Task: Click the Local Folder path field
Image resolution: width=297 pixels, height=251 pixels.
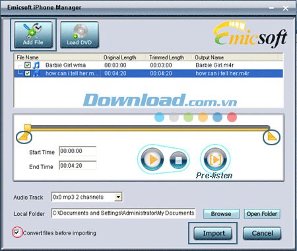Action: point(123,213)
